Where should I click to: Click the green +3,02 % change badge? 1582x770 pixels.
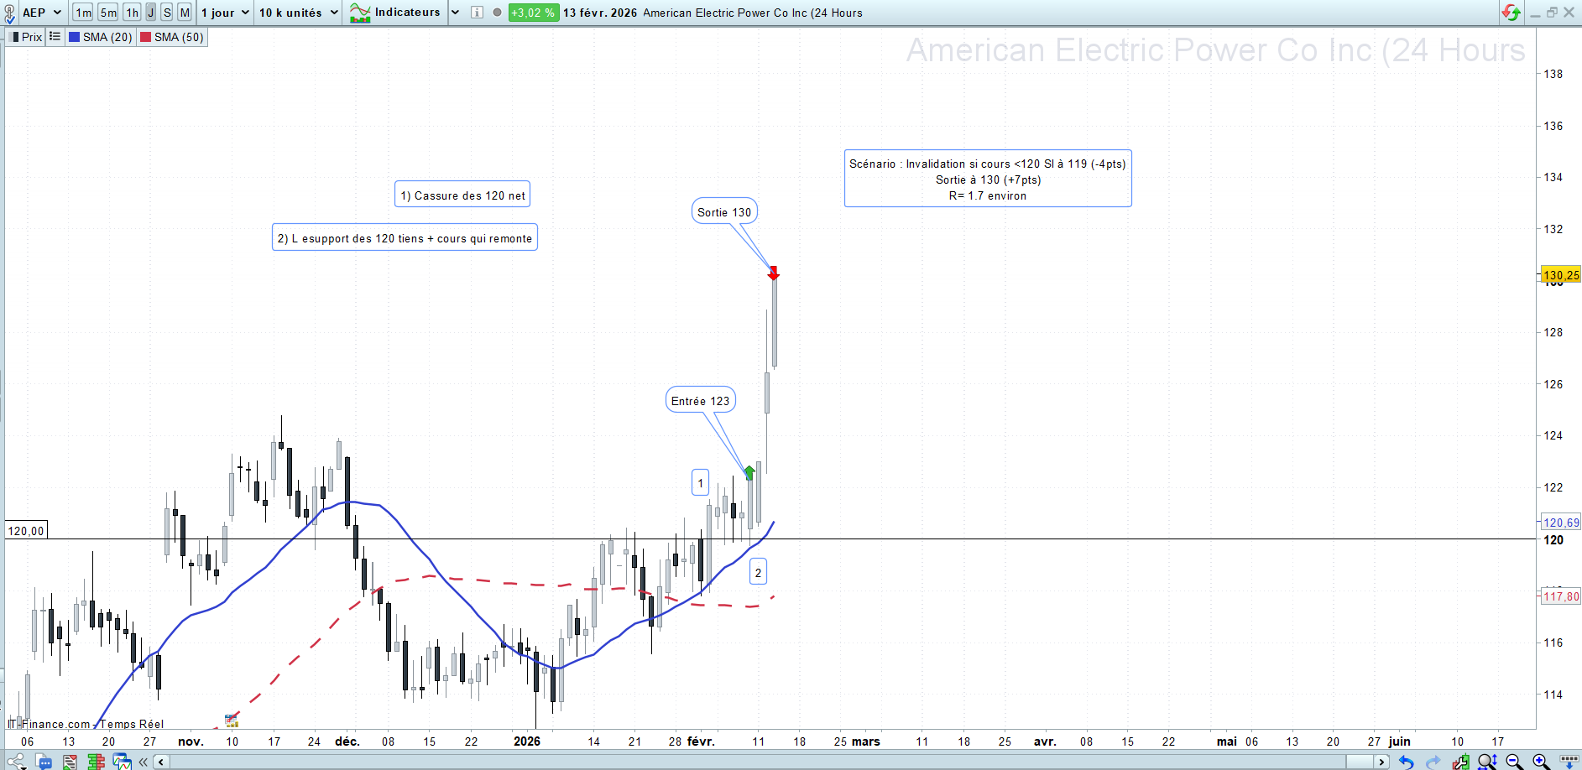tap(533, 13)
